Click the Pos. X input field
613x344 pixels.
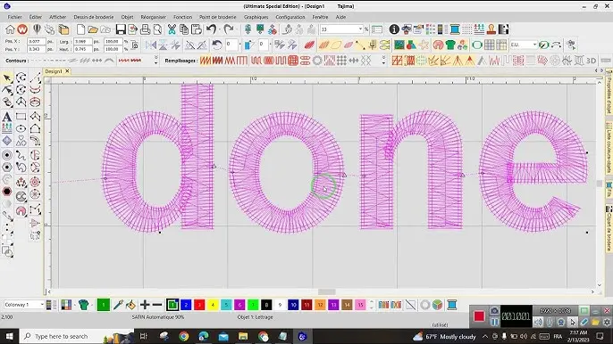pyautogui.click(x=36, y=41)
